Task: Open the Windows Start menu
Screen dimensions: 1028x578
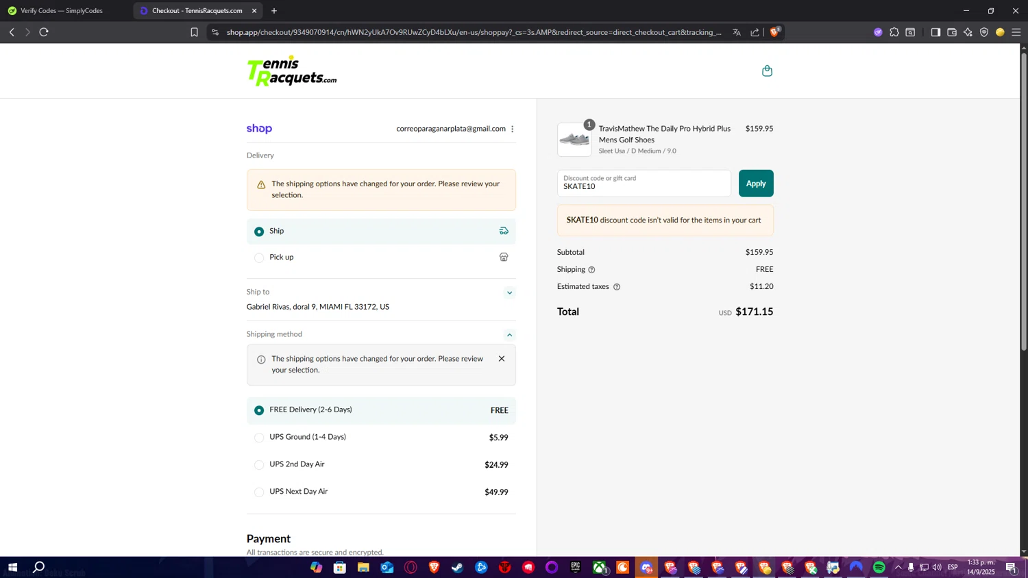Action: (12, 568)
